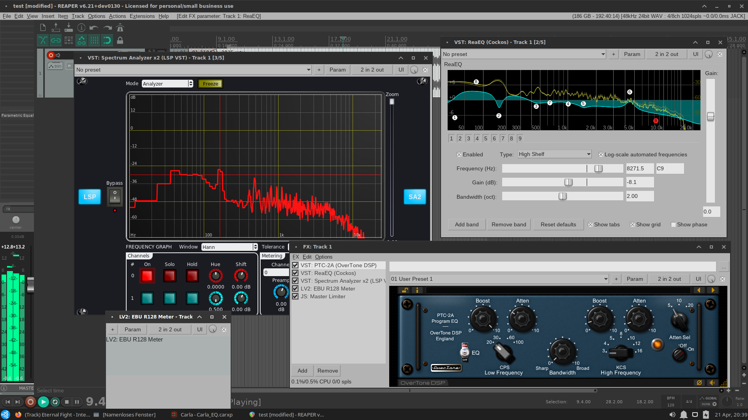Click the Remove band button
The width and height of the screenshot is (748, 420).
point(509,224)
